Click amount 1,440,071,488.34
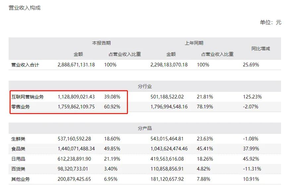The width and height of the screenshot is (290, 192). (x=76, y=149)
